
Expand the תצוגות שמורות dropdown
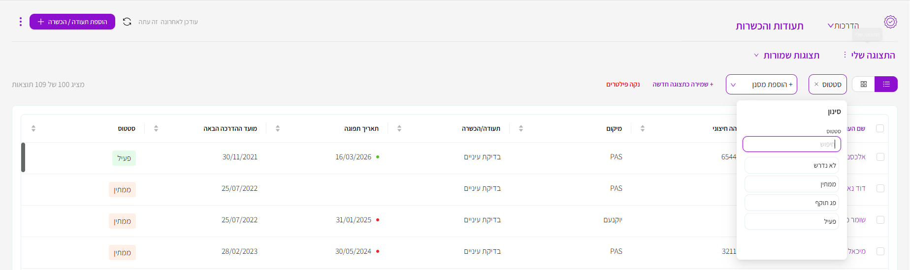[787, 56]
